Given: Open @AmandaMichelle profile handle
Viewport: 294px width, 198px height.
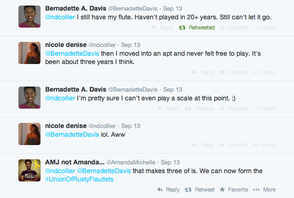Looking at the screenshot, I should click(131, 162).
